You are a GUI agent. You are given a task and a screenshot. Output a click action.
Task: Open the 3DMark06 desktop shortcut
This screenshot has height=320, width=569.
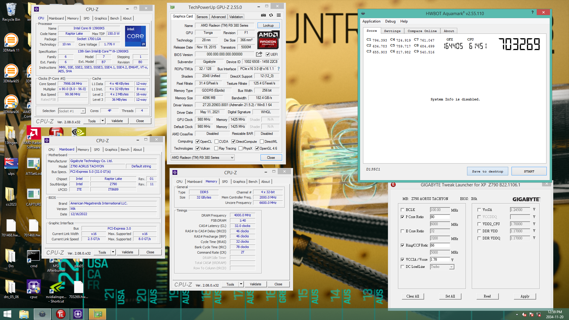(x=11, y=104)
